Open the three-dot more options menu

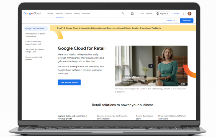pyautogui.click(x=184, y=14)
